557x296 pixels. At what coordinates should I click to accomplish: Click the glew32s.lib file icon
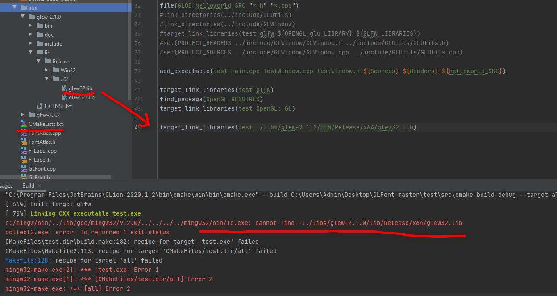64,97
